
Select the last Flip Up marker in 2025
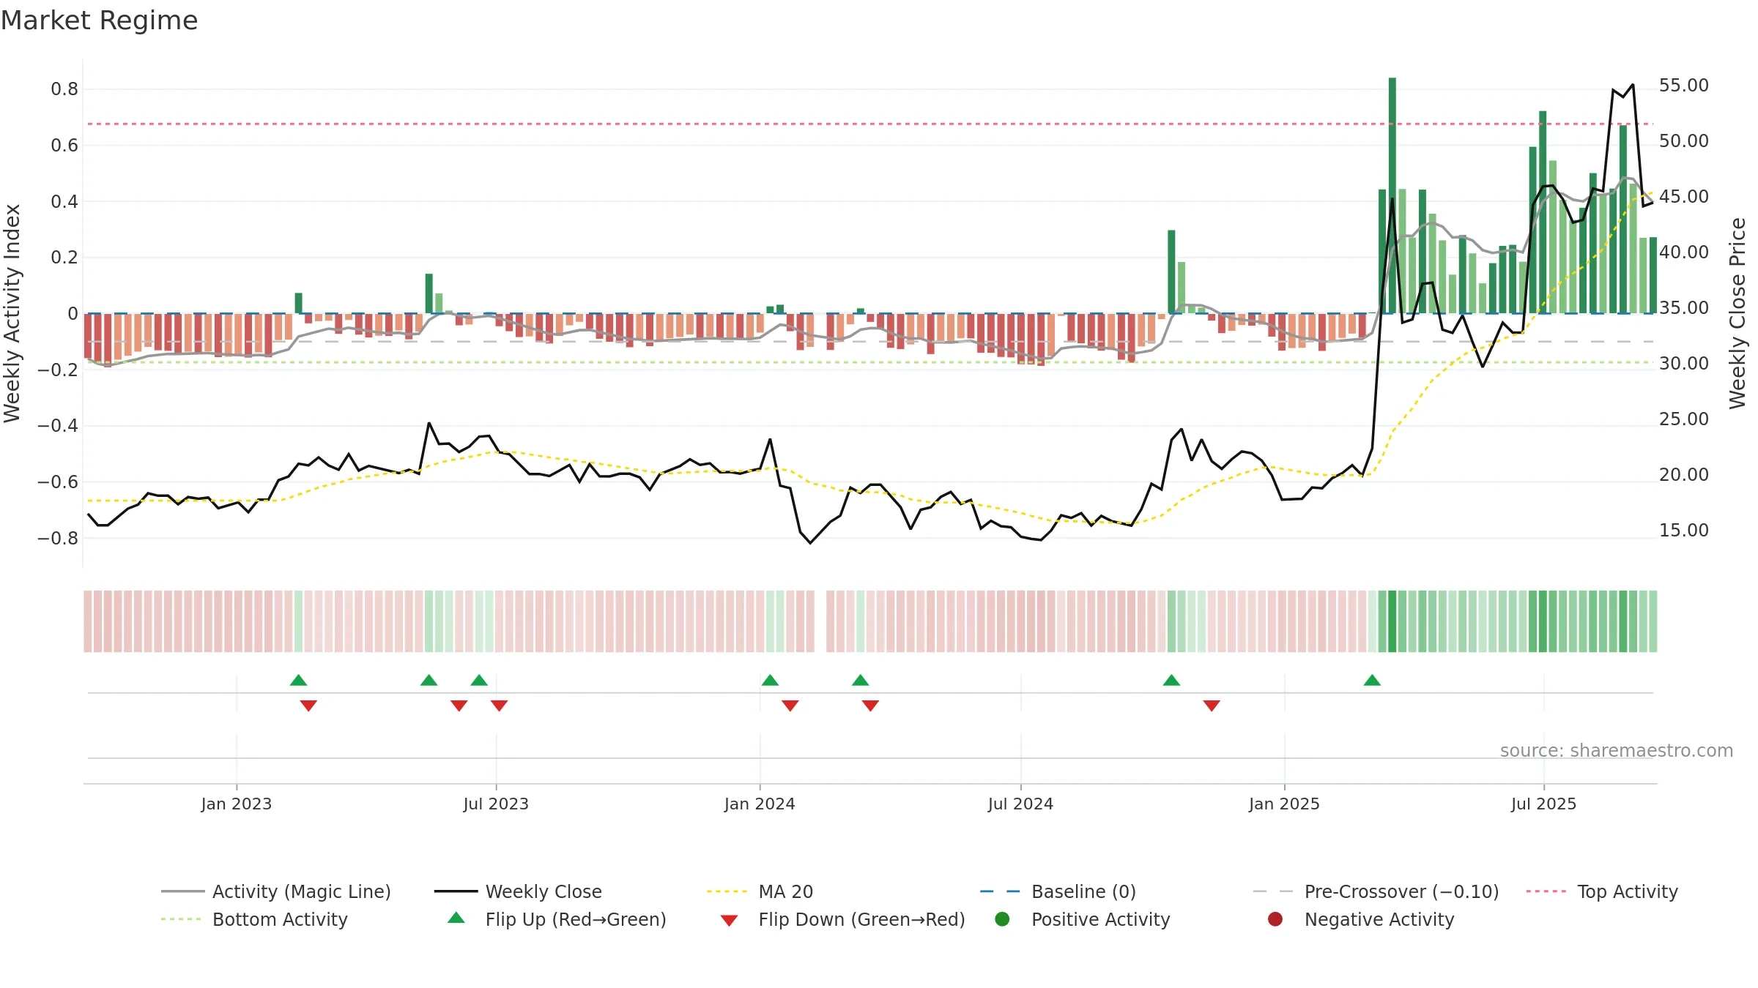1372,680
